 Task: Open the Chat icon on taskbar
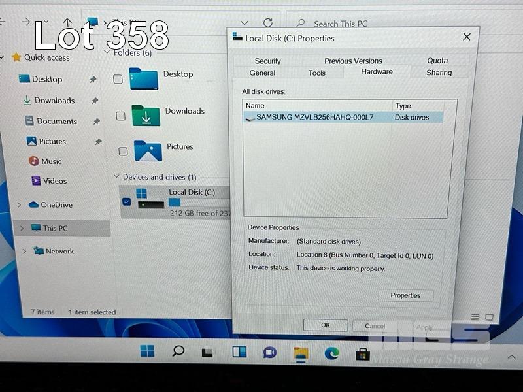(269, 353)
